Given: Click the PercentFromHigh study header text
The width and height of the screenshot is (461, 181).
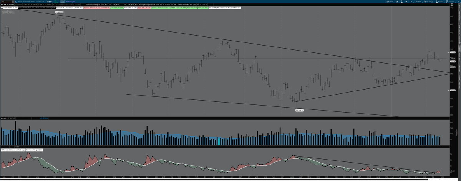Looking at the screenshot, I should pyautogui.click(x=95, y=5).
